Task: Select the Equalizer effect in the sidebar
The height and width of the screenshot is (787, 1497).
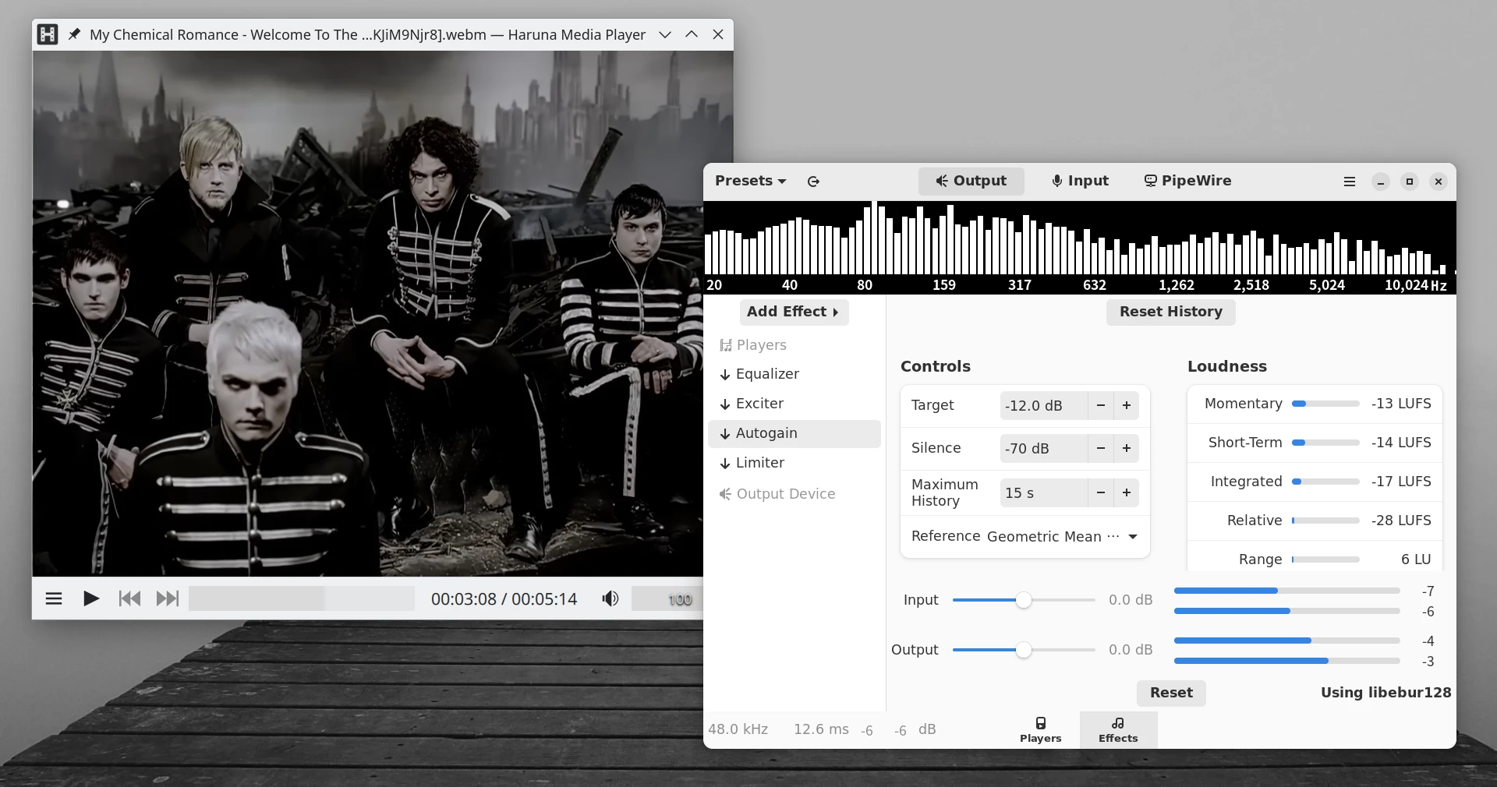Action: 767,374
